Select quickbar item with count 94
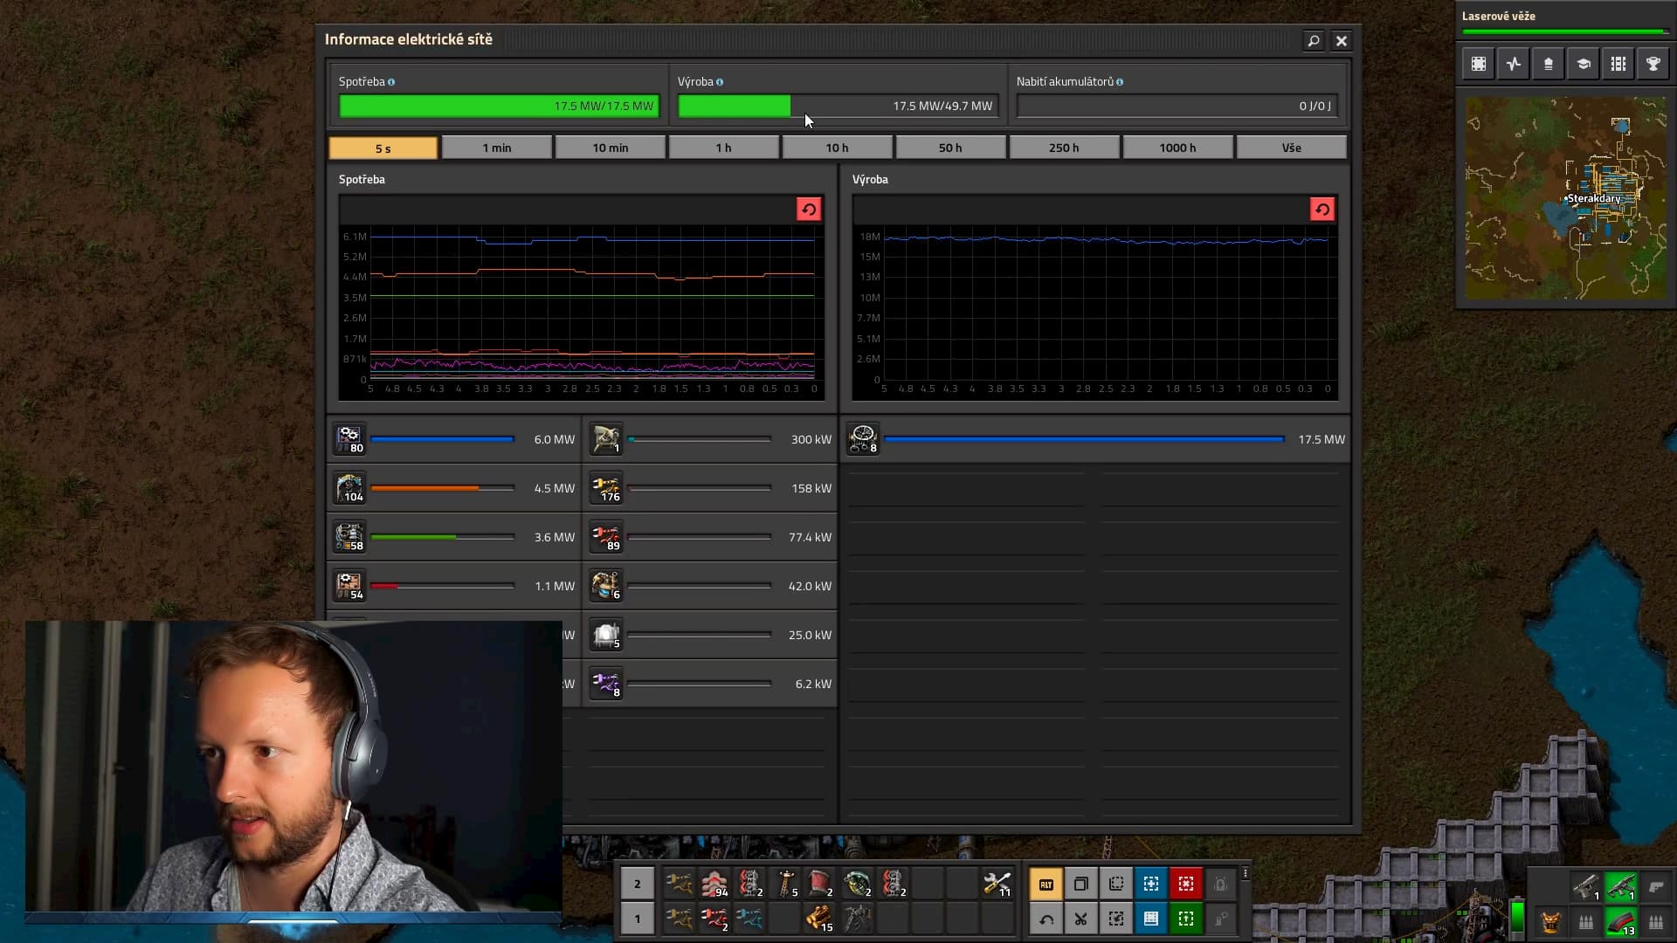The width and height of the screenshot is (1677, 943). pyautogui.click(x=714, y=884)
